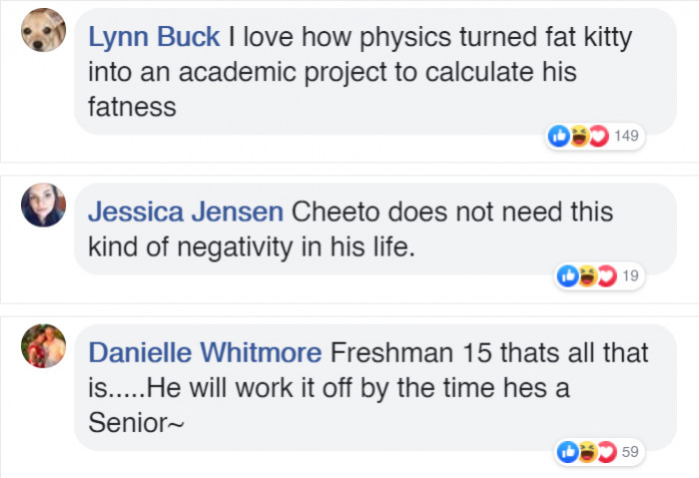699x478 pixels.
Task: Open Lynn Buck's profile name link
Action: coord(154,37)
